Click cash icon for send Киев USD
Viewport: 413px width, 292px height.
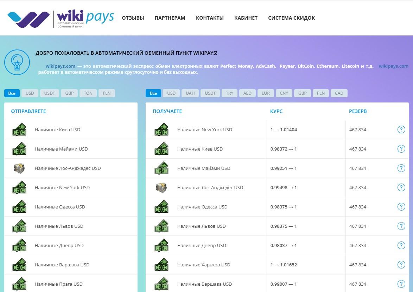coord(19,130)
